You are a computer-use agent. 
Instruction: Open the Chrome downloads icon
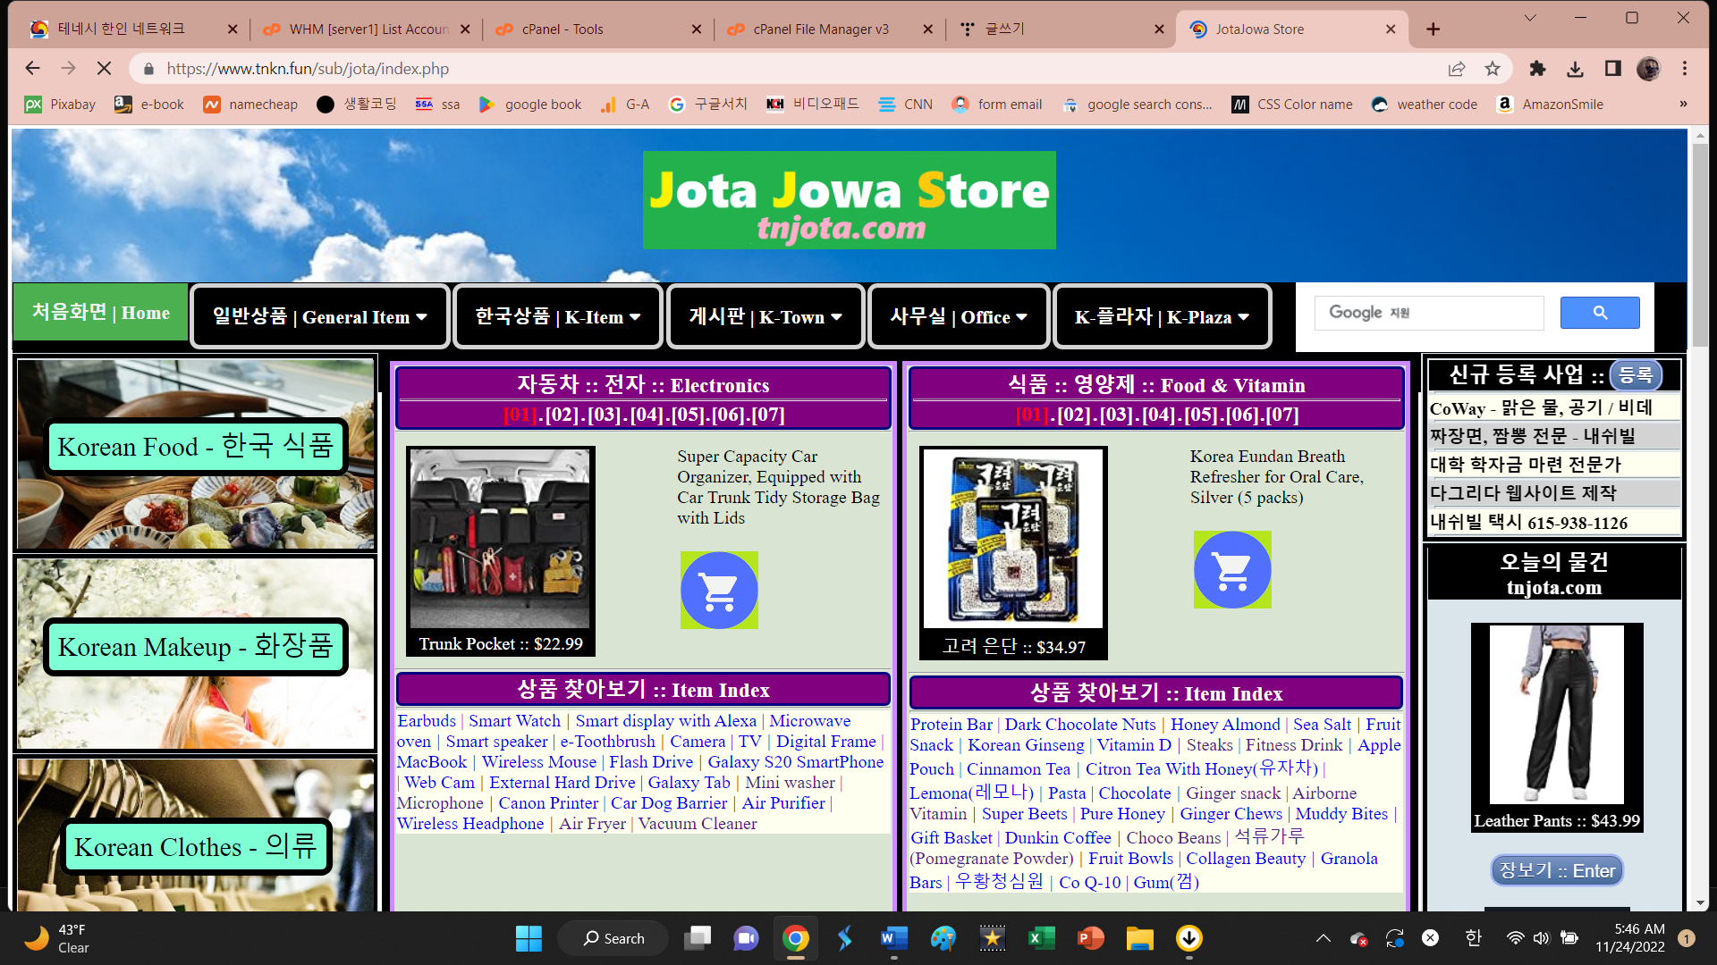(1575, 68)
